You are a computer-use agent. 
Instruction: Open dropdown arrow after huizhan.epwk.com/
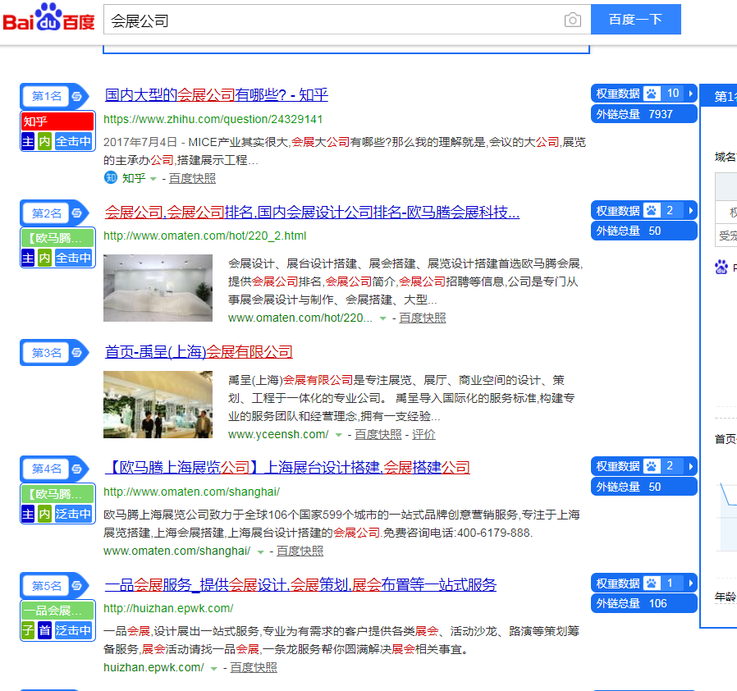214,669
